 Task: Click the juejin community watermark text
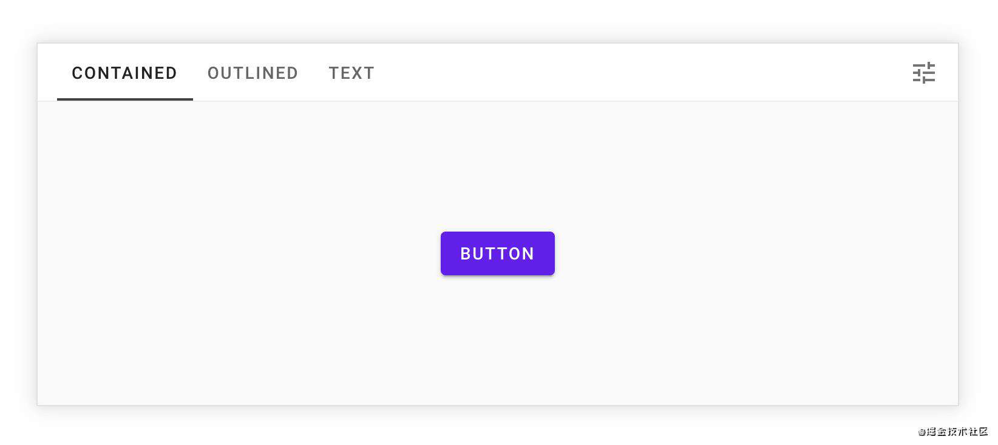click(x=953, y=432)
